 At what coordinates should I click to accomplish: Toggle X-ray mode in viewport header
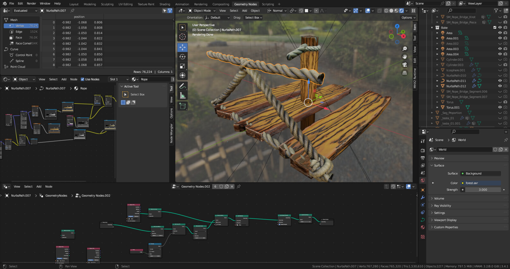point(379,11)
